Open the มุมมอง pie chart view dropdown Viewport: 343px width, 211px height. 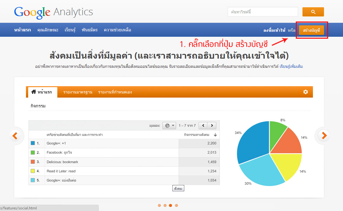(x=169, y=125)
